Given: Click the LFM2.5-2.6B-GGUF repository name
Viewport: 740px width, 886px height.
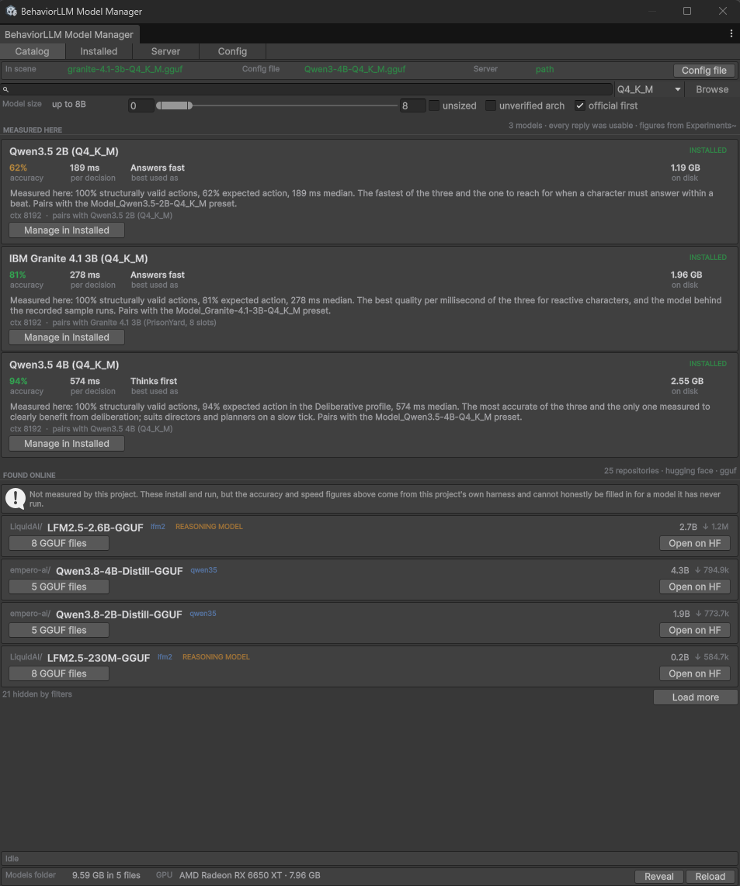Looking at the screenshot, I should click(x=95, y=528).
